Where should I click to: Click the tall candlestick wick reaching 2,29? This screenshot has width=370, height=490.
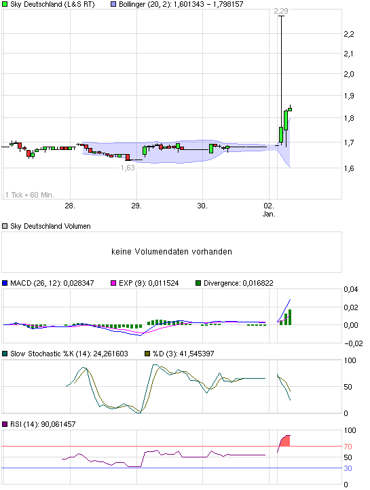(x=281, y=71)
